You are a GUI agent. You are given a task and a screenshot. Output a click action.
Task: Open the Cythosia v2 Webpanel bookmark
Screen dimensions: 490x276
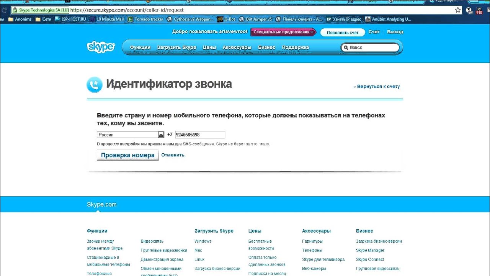[x=190, y=19]
